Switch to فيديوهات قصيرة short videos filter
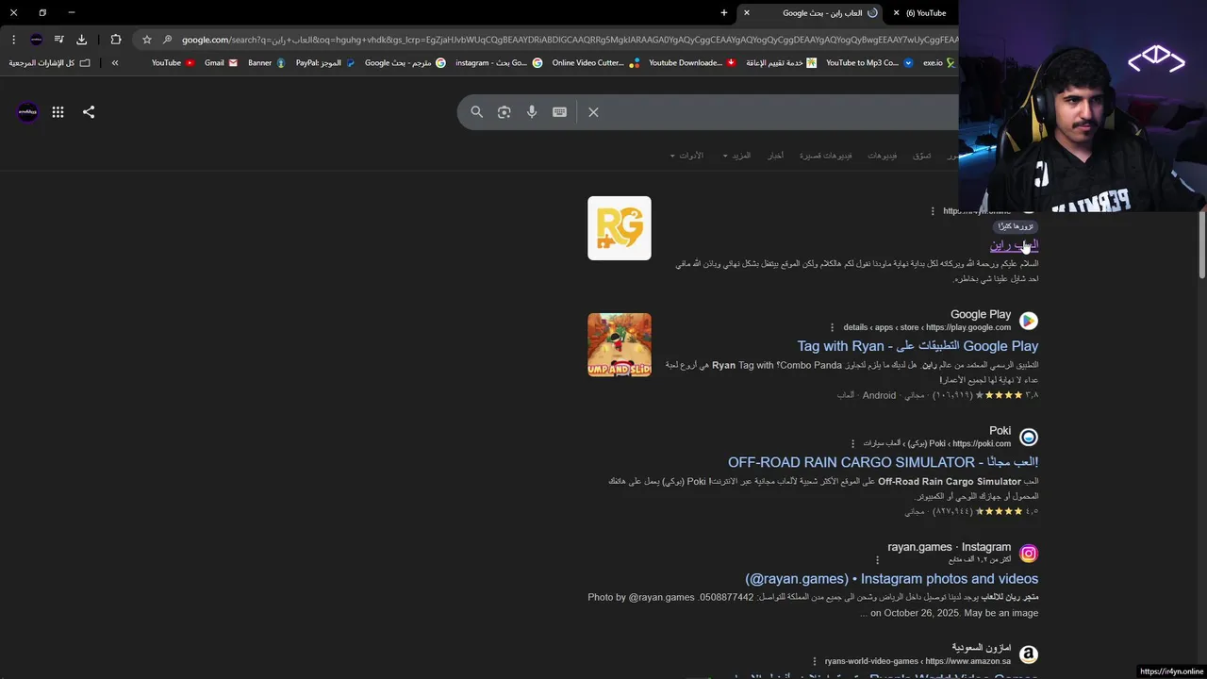Screen dimensions: 1207x679 (x=826, y=156)
